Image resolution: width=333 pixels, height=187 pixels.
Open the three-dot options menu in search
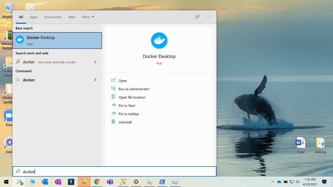click(208, 17)
